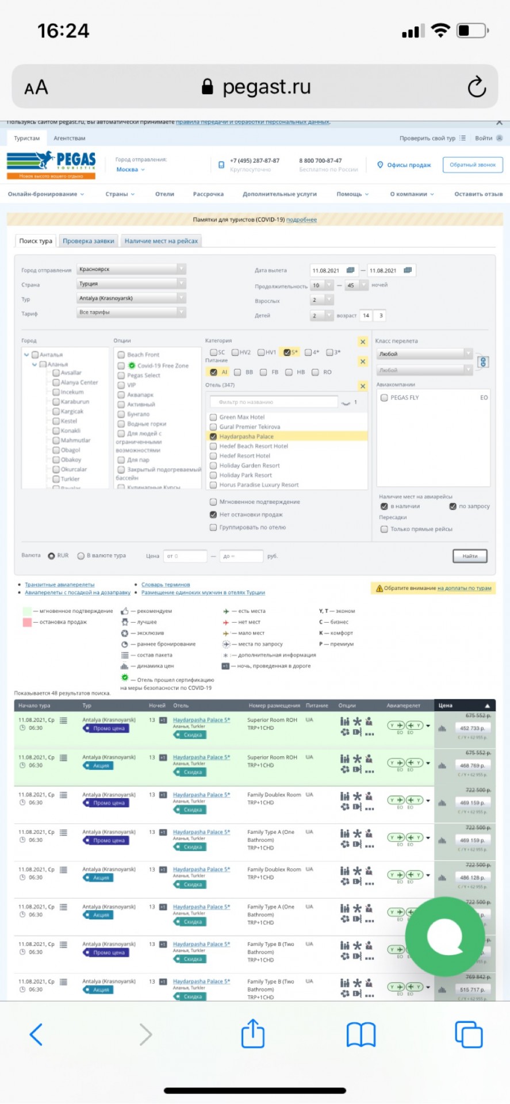Image resolution: width=510 pixels, height=1104 pixels.
Task: Open Тур Antalya (Krasnoyarsk) dropdown
Action: (x=131, y=298)
